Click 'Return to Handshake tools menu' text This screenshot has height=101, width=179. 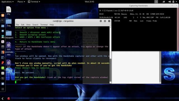[x=37, y=42]
